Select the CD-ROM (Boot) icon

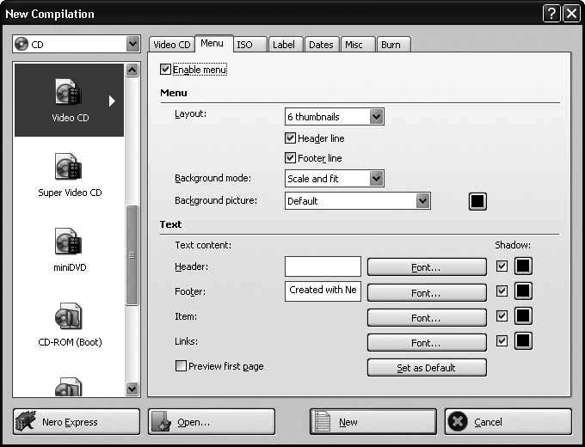click(69, 317)
